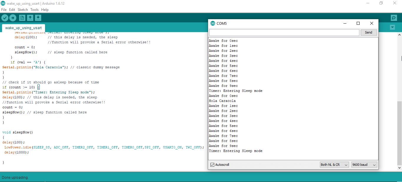Toggle the Autoscroll checkbox
402x182 pixels.
pyautogui.click(x=212, y=165)
